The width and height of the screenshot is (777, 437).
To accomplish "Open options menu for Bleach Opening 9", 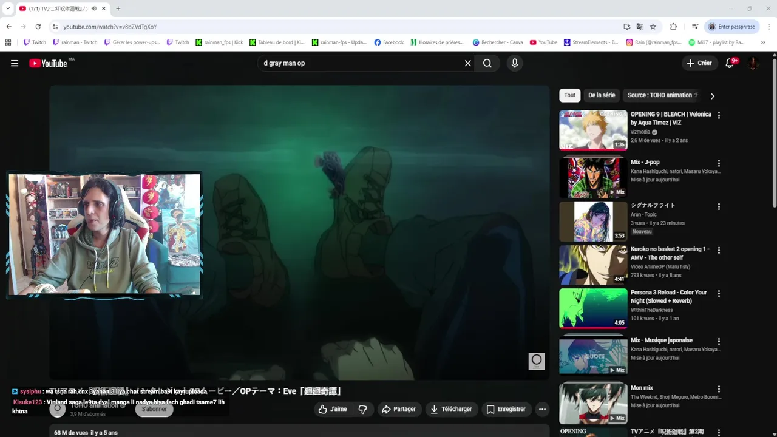I will point(719,115).
